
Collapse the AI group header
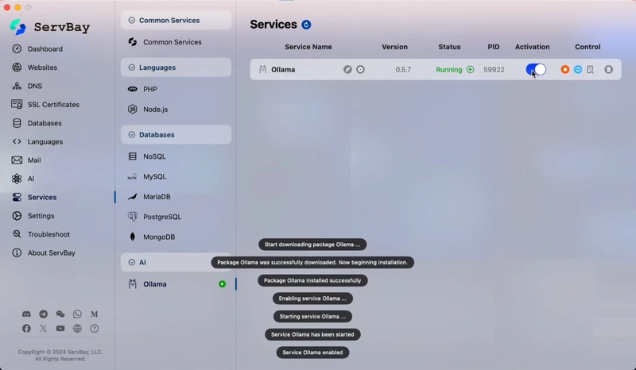[x=176, y=262]
